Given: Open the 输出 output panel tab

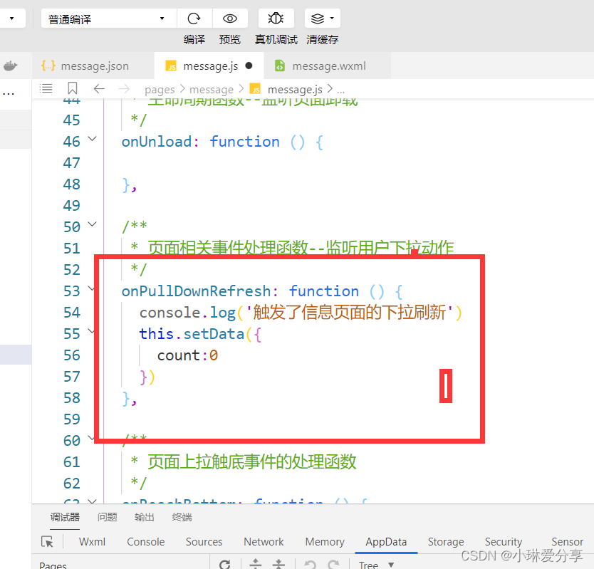Looking at the screenshot, I should point(145,517).
